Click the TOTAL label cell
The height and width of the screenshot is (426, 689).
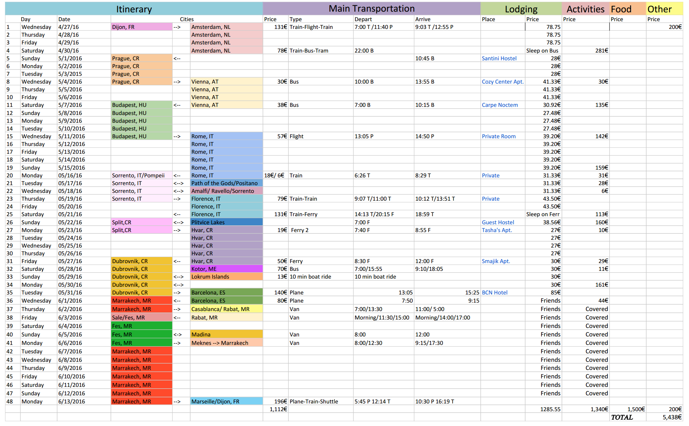[x=627, y=418]
